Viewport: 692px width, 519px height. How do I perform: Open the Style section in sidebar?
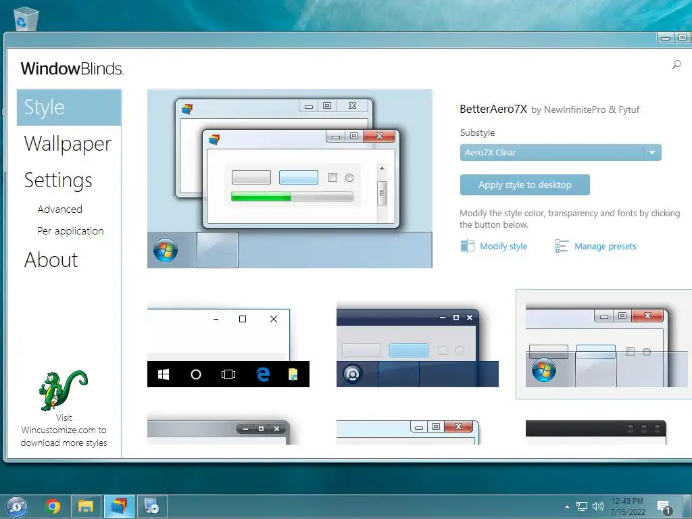[x=69, y=107]
